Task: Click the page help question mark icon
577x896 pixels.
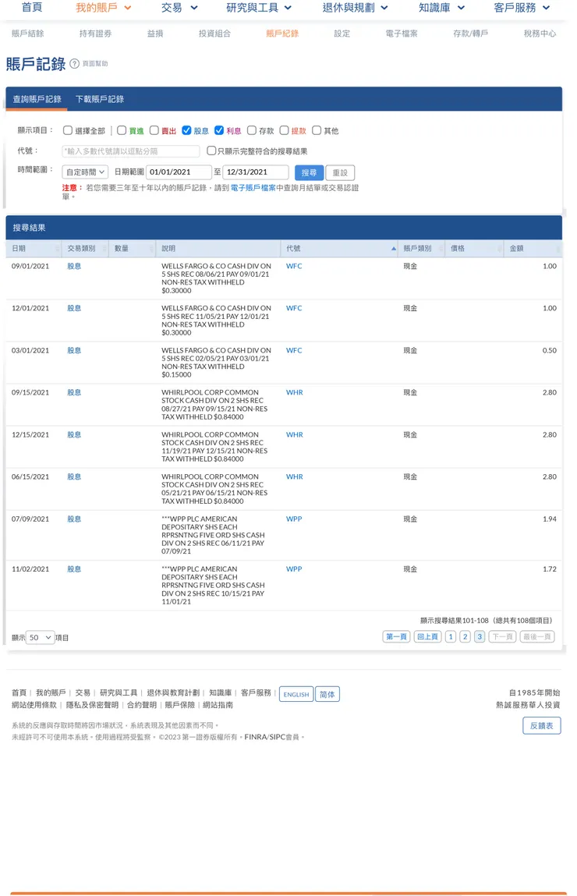Action: coord(74,63)
